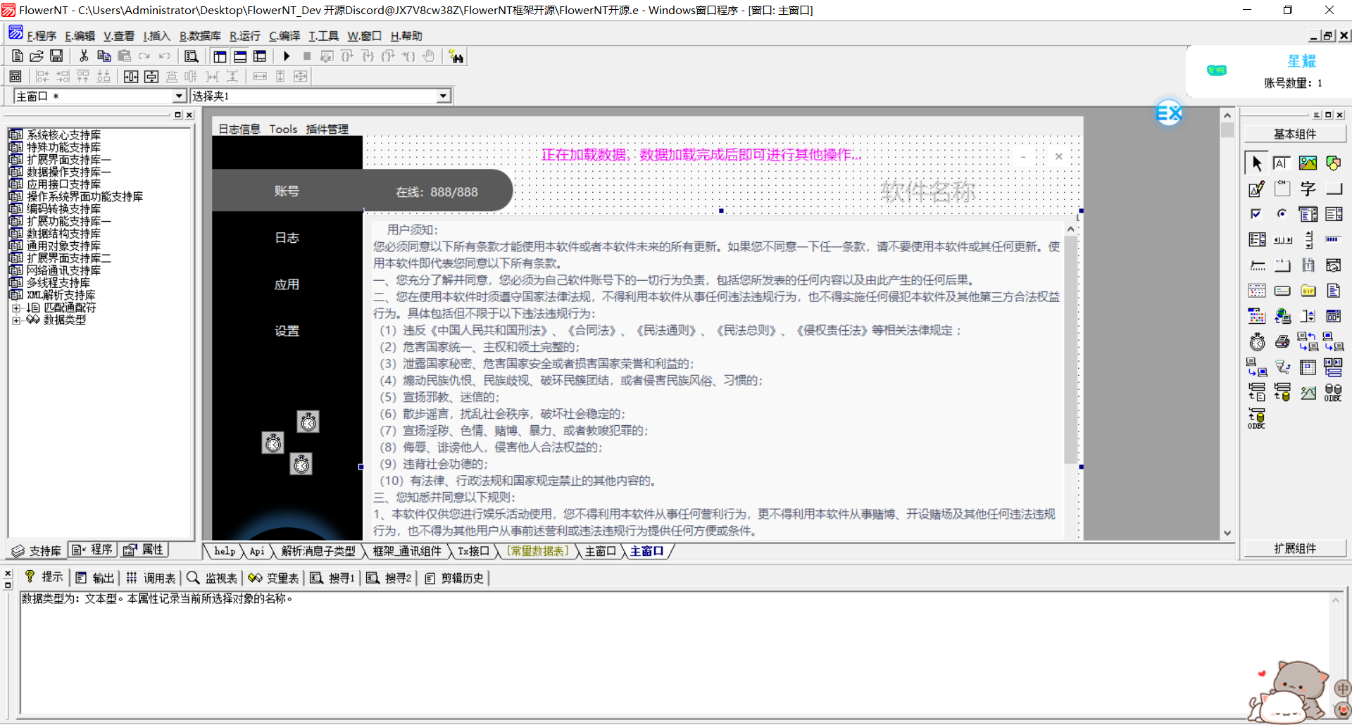Toggle the left work panel layout icon

click(220, 56)
